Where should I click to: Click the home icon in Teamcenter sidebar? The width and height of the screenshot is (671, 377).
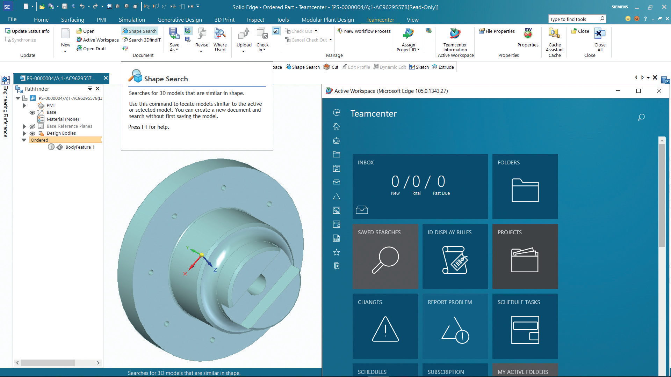click(337, 126)
